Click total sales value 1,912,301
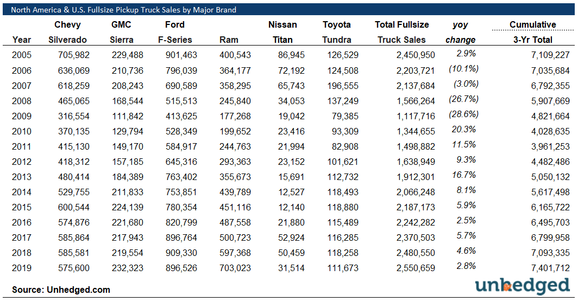Screen dimensions: 578x302 [x=416, y=177]
